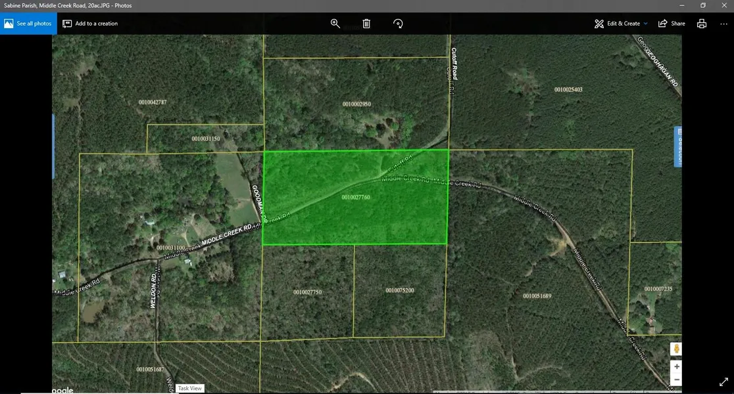Click parcel number 0010002950 on the map

(x=356, y=104)
